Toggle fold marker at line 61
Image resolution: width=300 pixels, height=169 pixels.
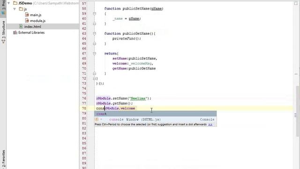(94, 23)
